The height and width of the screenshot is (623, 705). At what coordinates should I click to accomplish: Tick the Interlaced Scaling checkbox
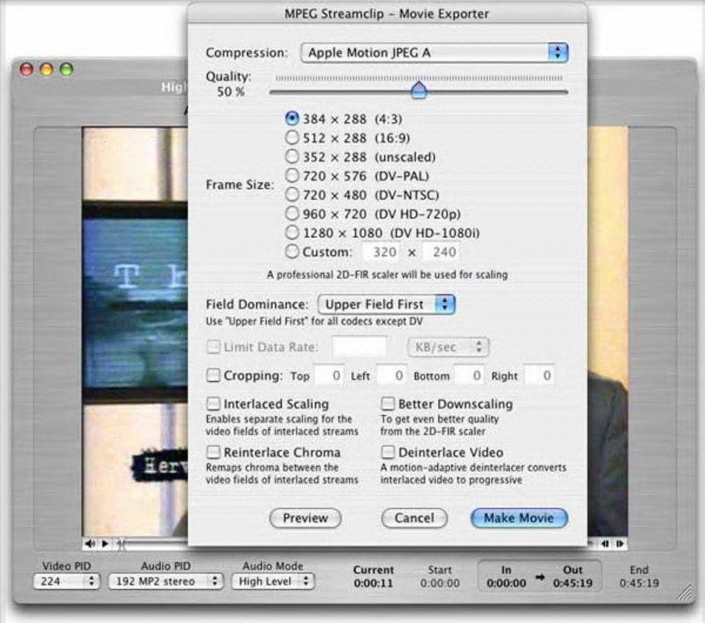click(x=213, y=404)
